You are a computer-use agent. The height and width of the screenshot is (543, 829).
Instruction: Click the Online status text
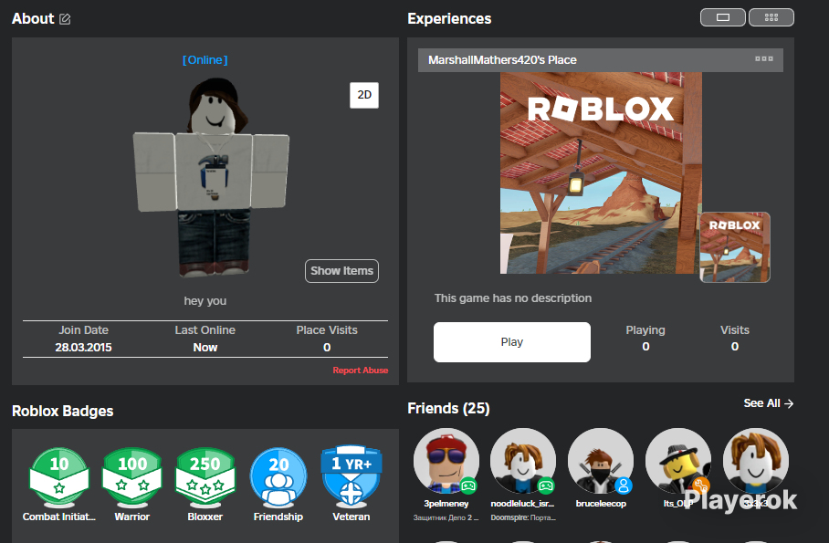pyautogui.click(x=205, y=59)
